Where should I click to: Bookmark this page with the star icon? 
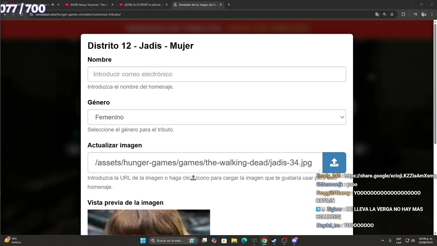(x=392, y=14)
